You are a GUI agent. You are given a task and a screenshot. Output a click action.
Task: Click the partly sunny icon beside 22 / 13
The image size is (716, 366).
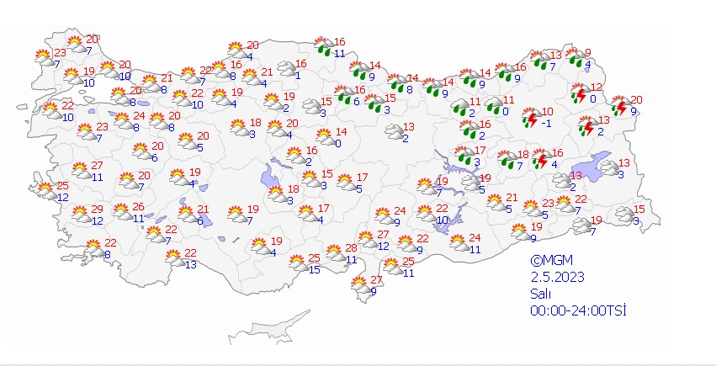click(175, 258)
